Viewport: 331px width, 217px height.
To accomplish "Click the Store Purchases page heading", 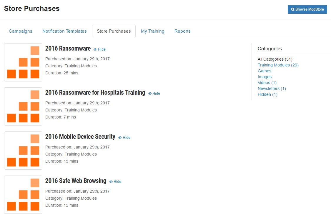I will 32,9.
